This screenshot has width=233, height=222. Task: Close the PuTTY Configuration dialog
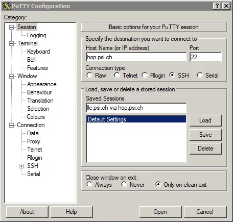click(226, 6)
